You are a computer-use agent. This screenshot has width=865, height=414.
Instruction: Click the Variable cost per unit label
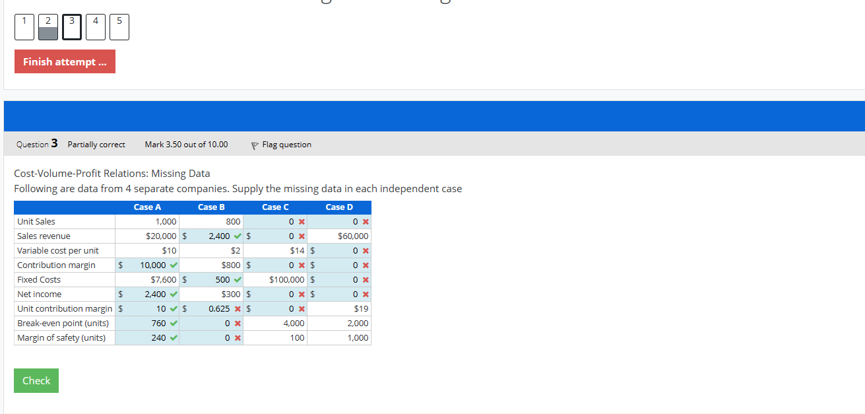[58, 250]
